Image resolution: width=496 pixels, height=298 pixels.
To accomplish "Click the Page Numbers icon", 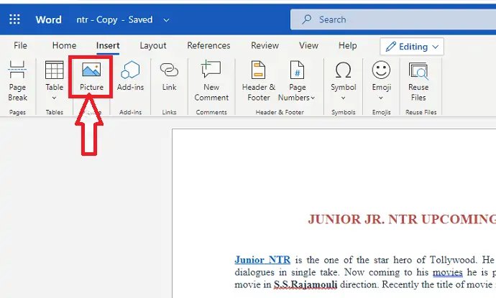I will pyautogui.click(x=297, y=70).
